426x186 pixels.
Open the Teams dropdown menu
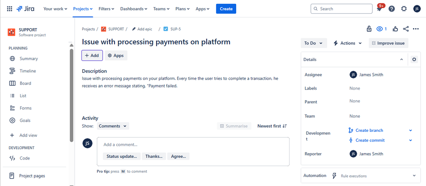161,9
